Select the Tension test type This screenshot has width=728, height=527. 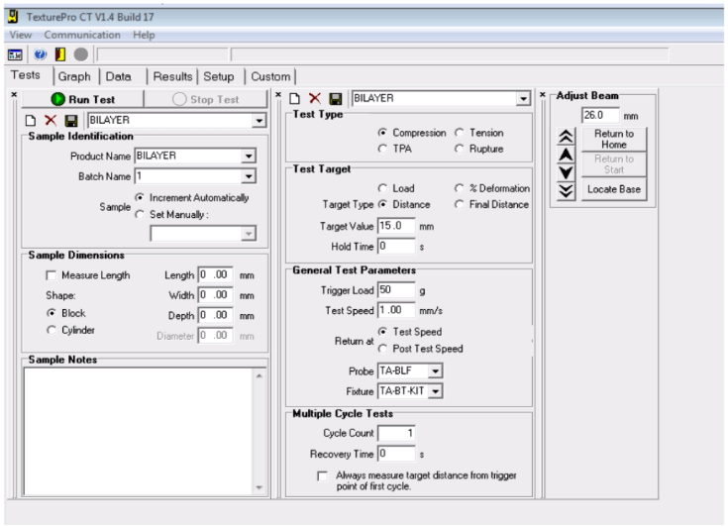point(459,132)
